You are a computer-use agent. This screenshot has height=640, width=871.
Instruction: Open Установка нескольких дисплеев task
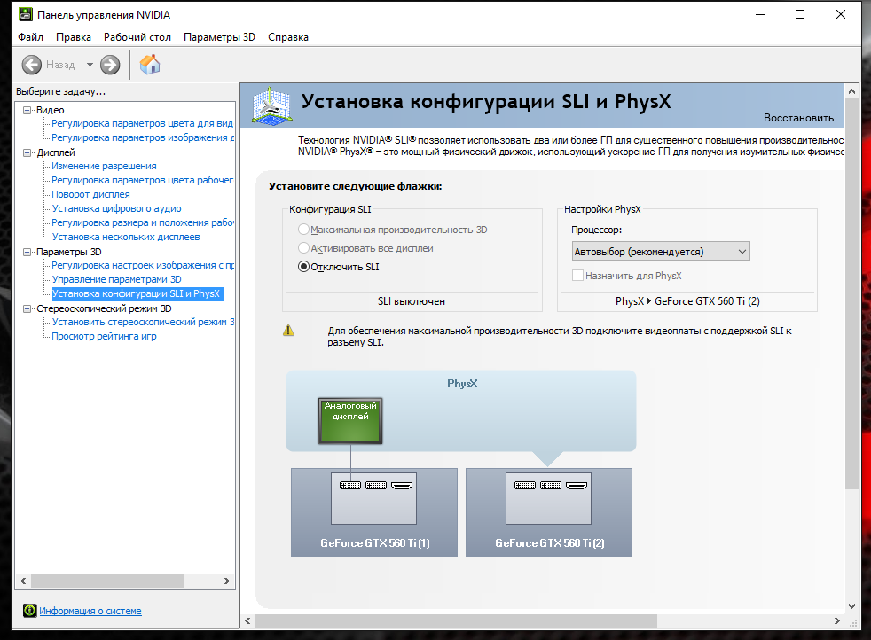click(x=126, y=237)
